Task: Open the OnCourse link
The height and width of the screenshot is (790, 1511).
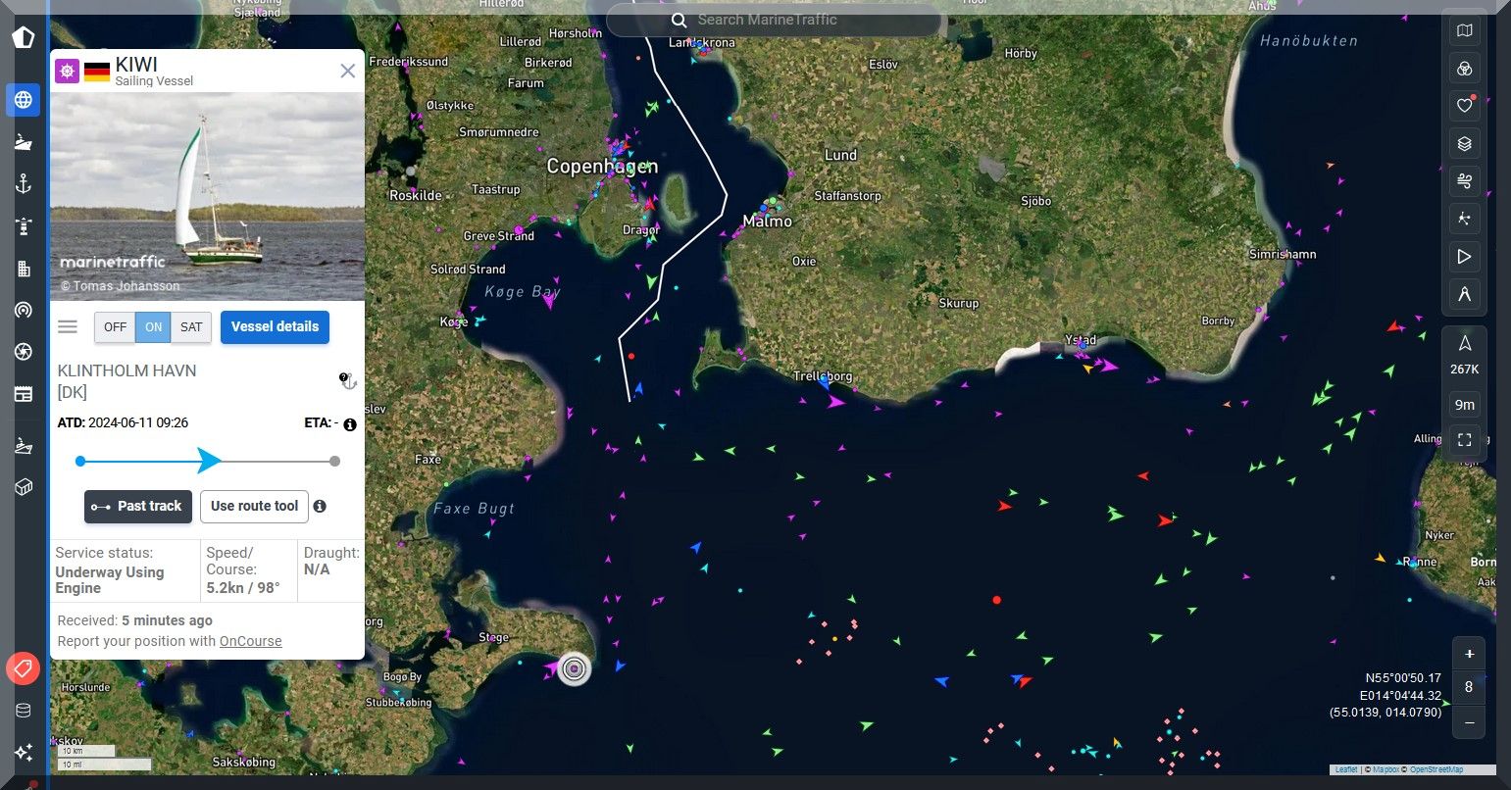Action: (x=250, y=641)
